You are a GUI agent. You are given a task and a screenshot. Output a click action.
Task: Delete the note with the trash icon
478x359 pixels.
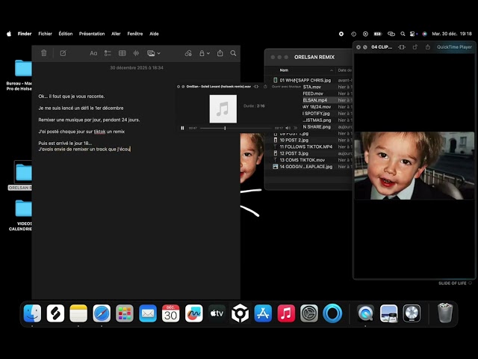(x=44, y=53)
